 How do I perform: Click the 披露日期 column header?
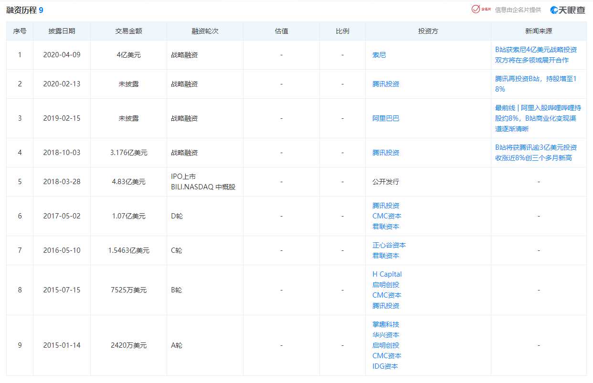point(62,31)
